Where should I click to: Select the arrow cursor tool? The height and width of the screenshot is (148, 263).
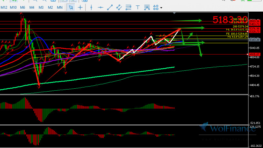(x=71, y=7)
